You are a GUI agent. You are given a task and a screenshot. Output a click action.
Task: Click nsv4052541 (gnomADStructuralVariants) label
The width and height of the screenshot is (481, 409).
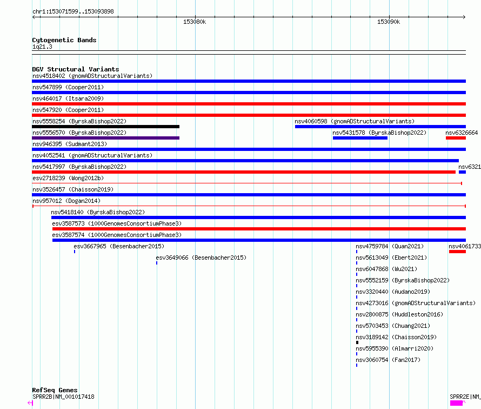click(x=92, y=155)
